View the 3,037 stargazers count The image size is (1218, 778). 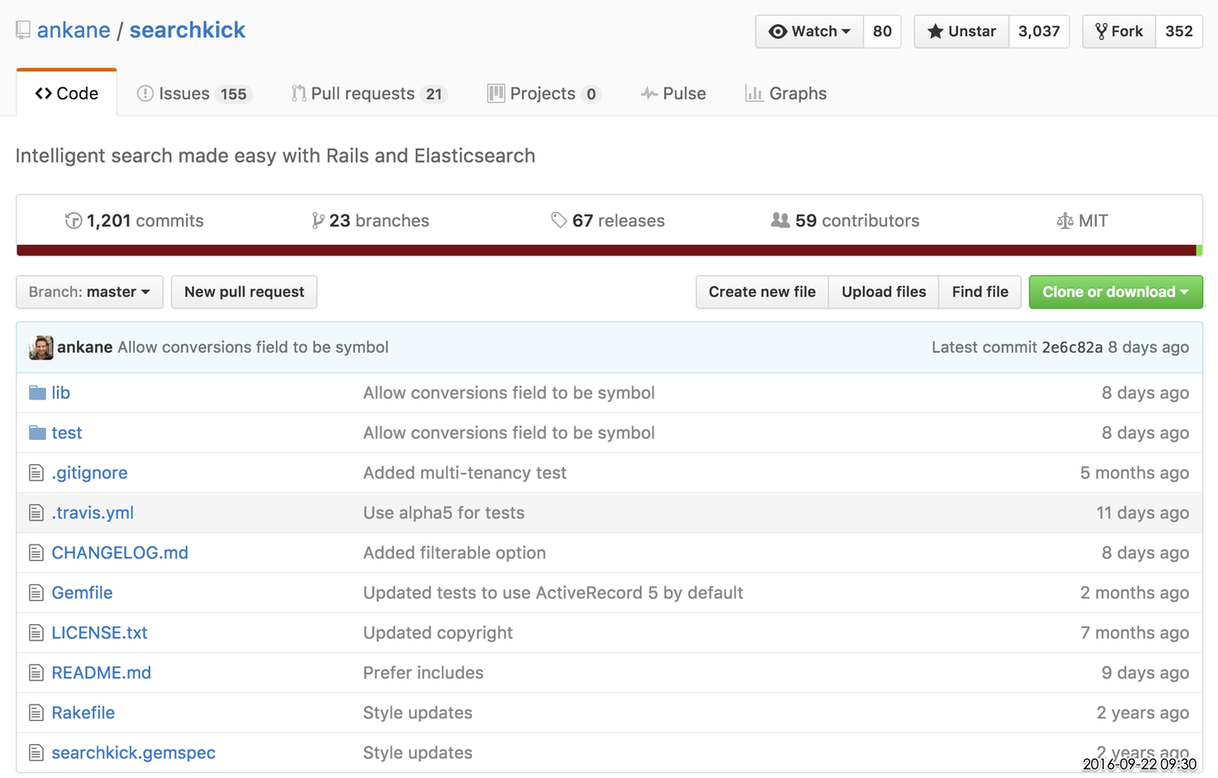pyautogui.click(x=1039, y=31)
